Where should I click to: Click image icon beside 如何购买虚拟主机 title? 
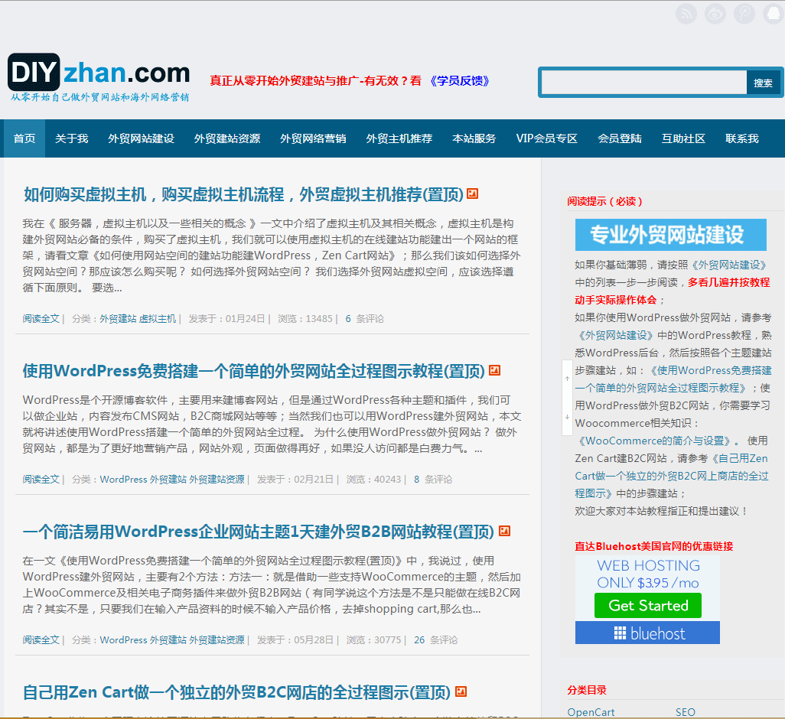point(473,194)
